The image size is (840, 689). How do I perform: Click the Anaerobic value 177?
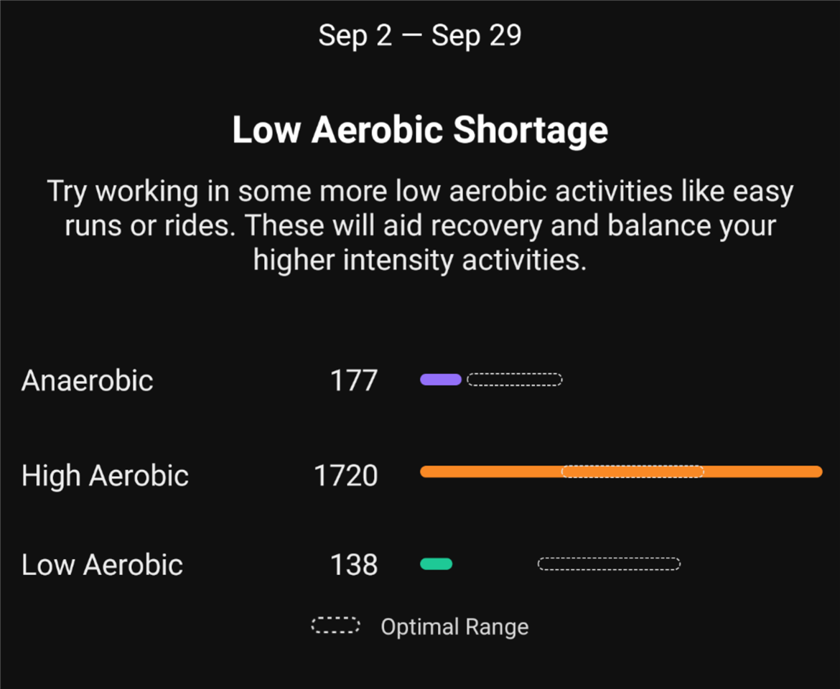tap(353, 380)
